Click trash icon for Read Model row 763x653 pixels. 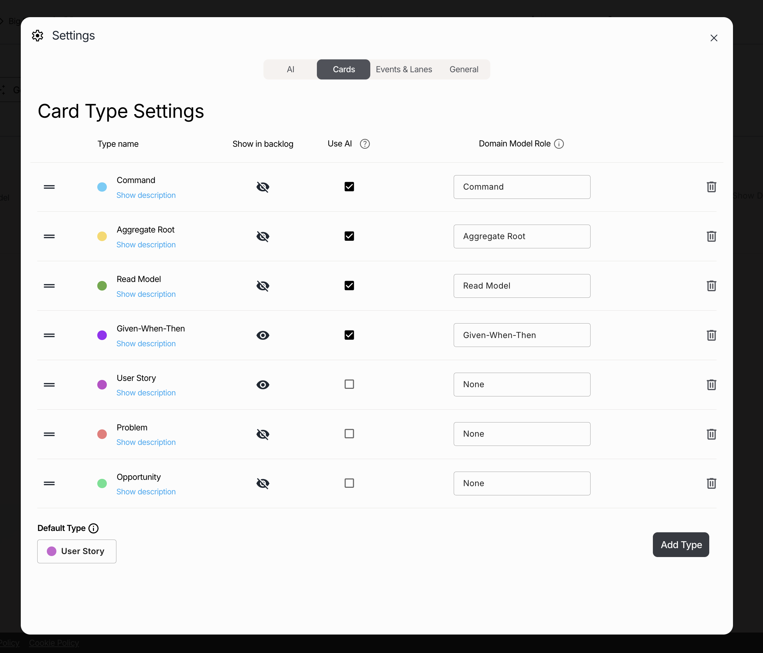coord(711,286)
